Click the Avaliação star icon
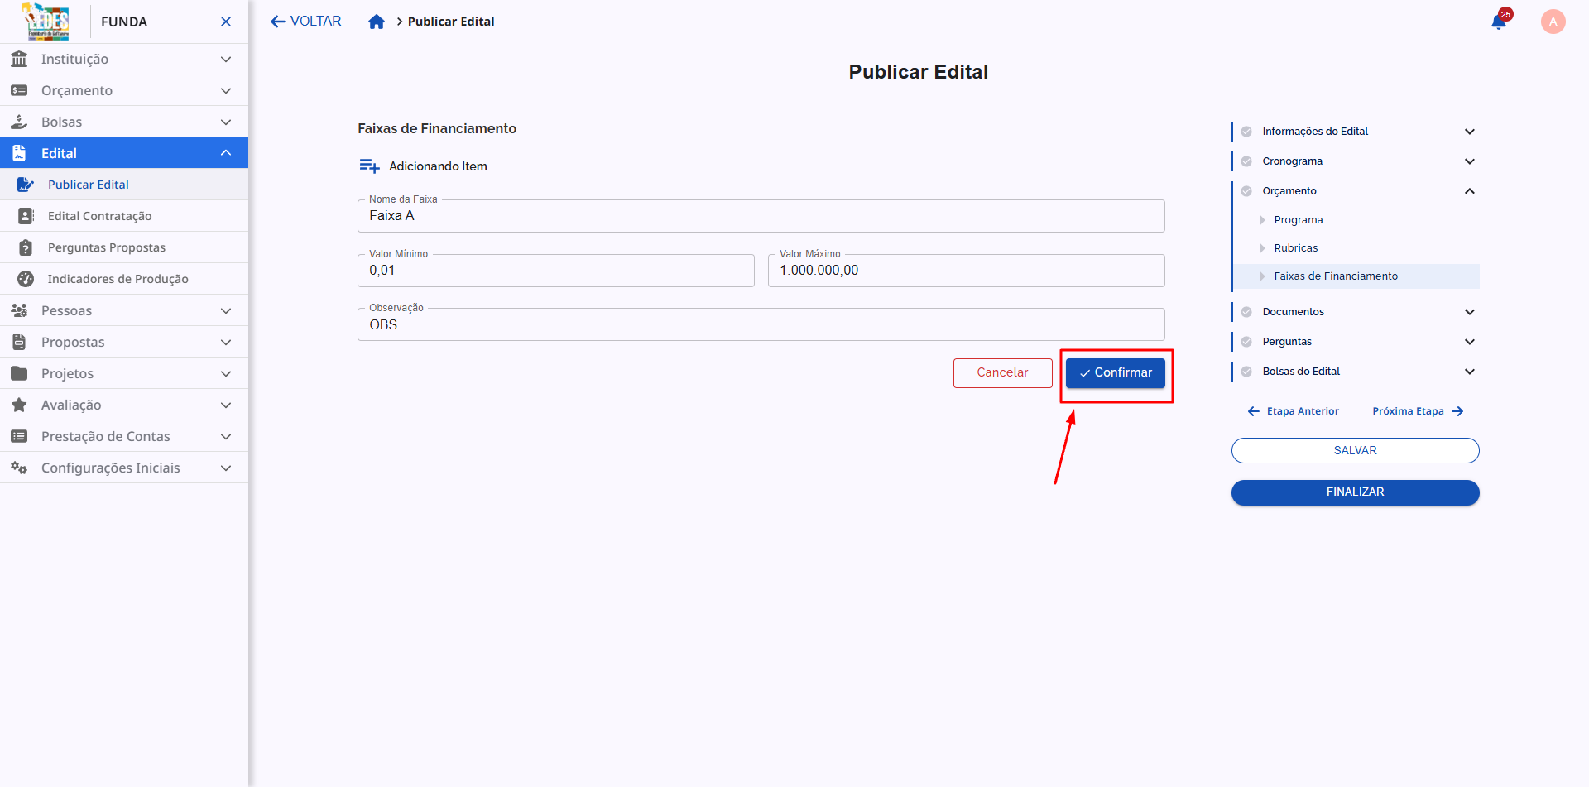 point(19,405)
